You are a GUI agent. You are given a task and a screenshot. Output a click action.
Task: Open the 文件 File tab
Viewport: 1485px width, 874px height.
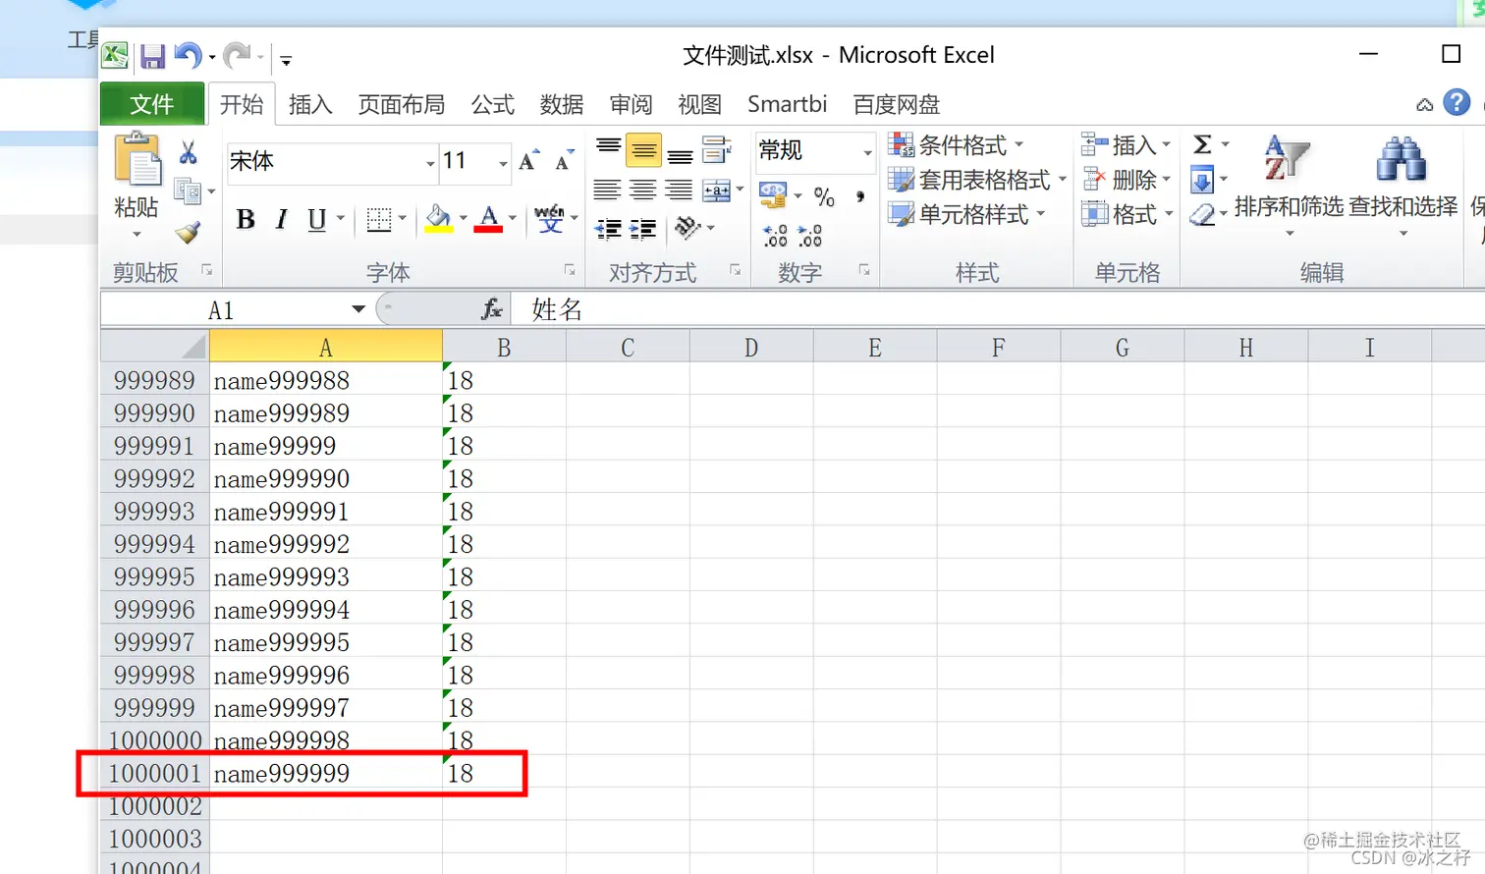coord(152,104)
